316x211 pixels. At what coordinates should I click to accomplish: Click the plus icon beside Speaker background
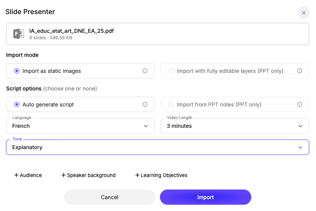63,175
